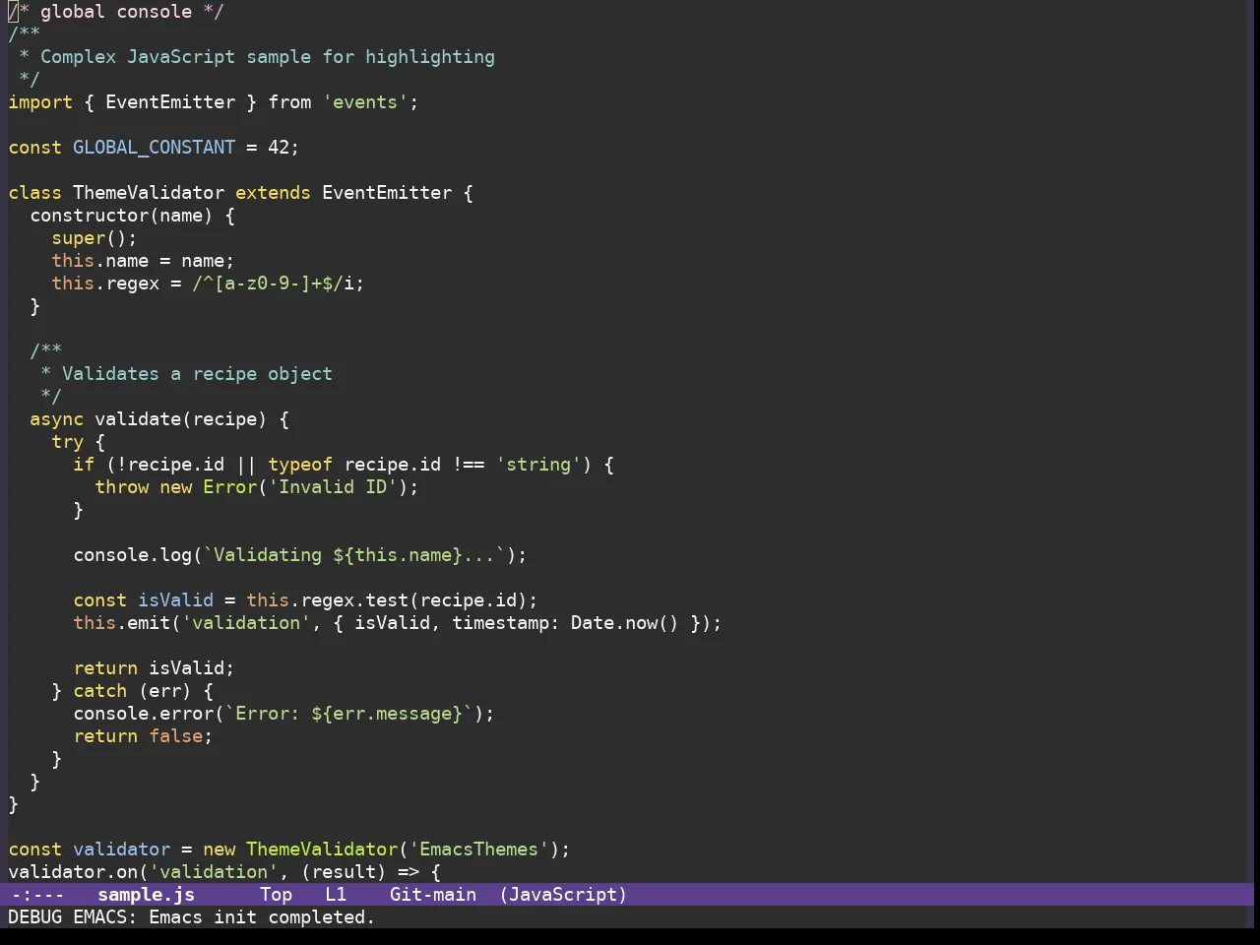
Task: Click on super(); call
Action: [94, 238]
